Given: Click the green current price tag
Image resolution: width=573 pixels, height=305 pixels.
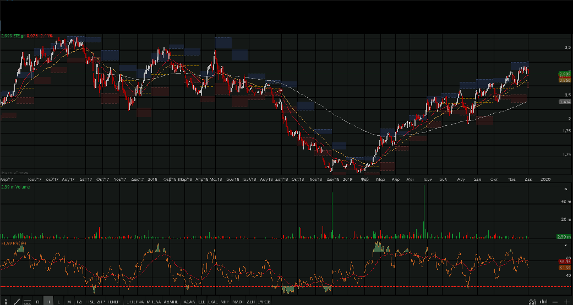Looking at the screenshot, I should click(x=564, y=74).
